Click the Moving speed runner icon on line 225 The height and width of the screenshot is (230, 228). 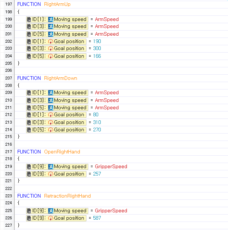[51, 210]
